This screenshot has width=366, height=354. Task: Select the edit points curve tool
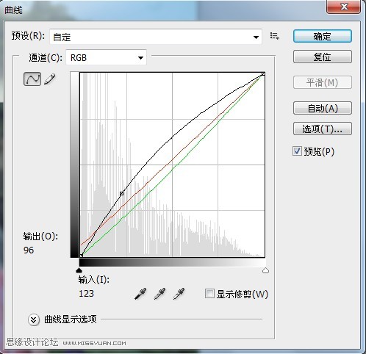click(x=32, y=79)
